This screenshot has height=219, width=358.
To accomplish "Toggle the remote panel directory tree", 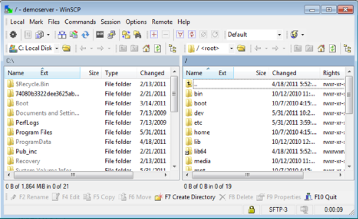I will (x=347, y=48).
